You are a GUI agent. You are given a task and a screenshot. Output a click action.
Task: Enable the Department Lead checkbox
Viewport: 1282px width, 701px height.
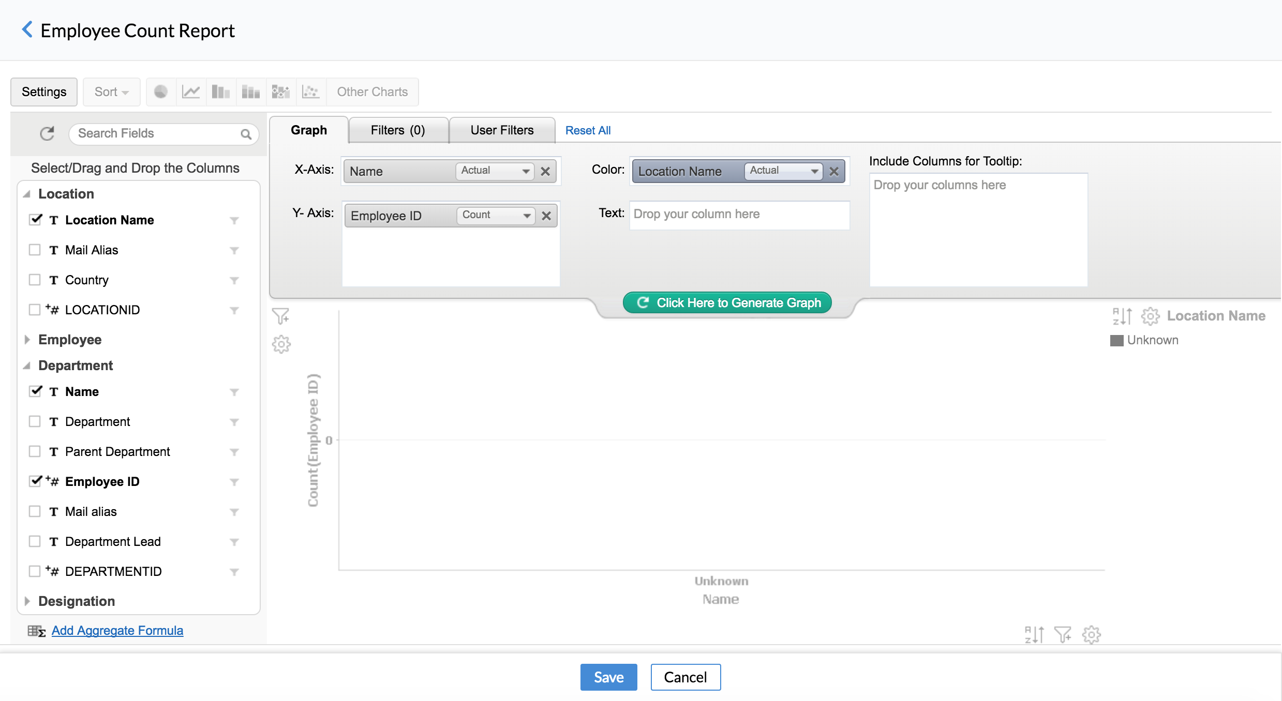[x=35, y=541]
